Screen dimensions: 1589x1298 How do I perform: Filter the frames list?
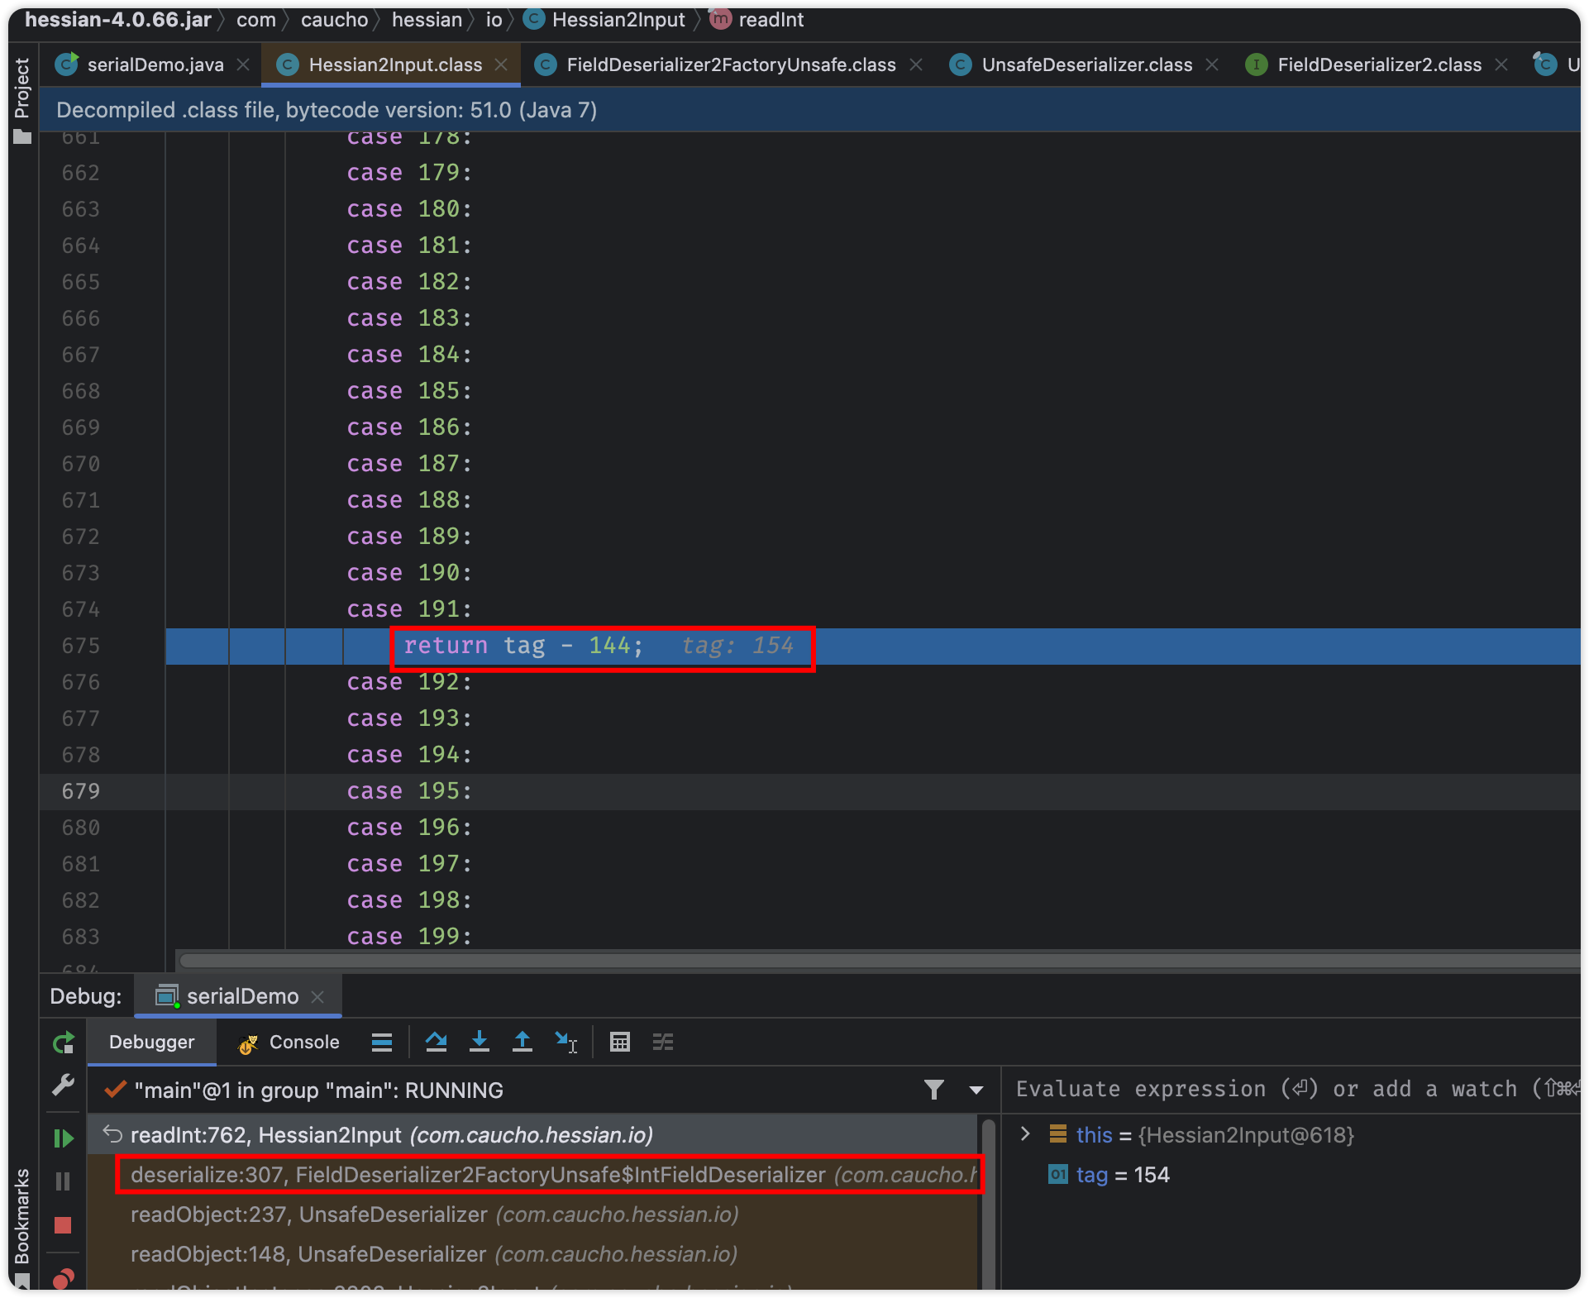point(934,1090)
